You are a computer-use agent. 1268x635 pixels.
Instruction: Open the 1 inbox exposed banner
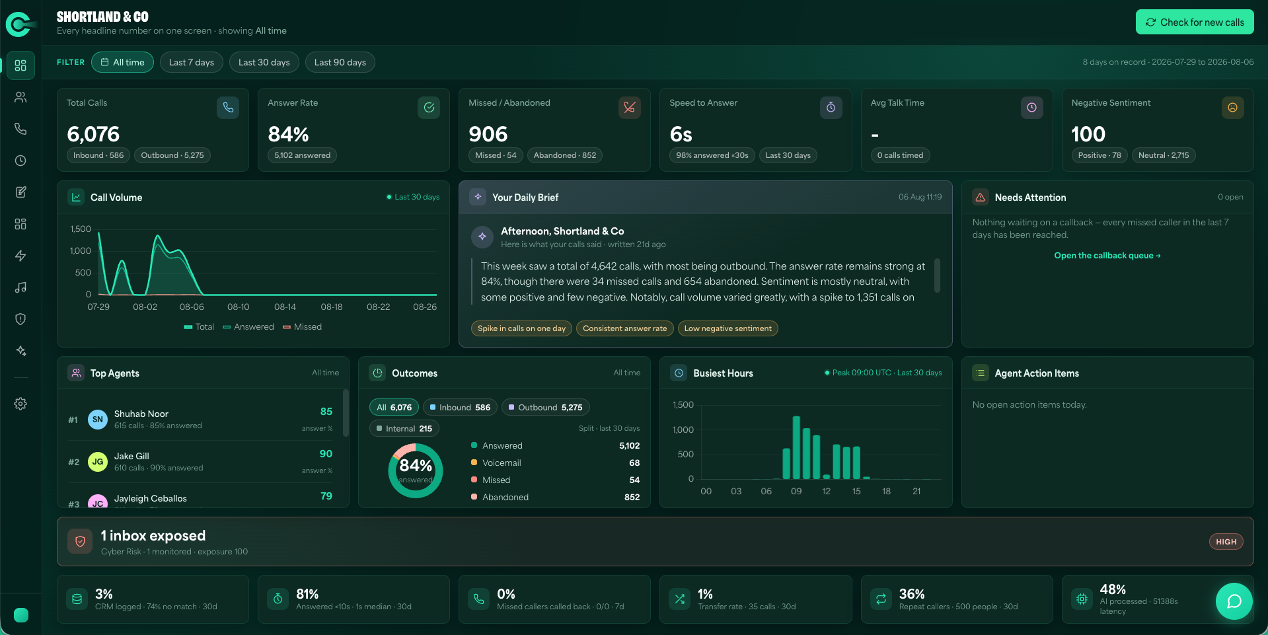pyautogui.click(x=655, y=541)
